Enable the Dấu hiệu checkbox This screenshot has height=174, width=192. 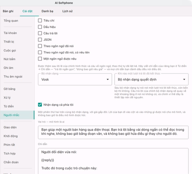click(x=40, y=27)
